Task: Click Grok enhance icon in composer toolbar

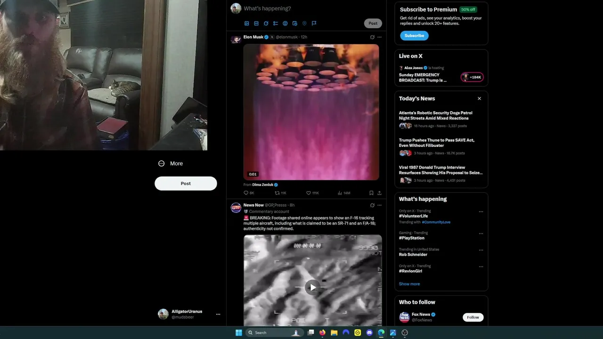Action: coord(266,23)
